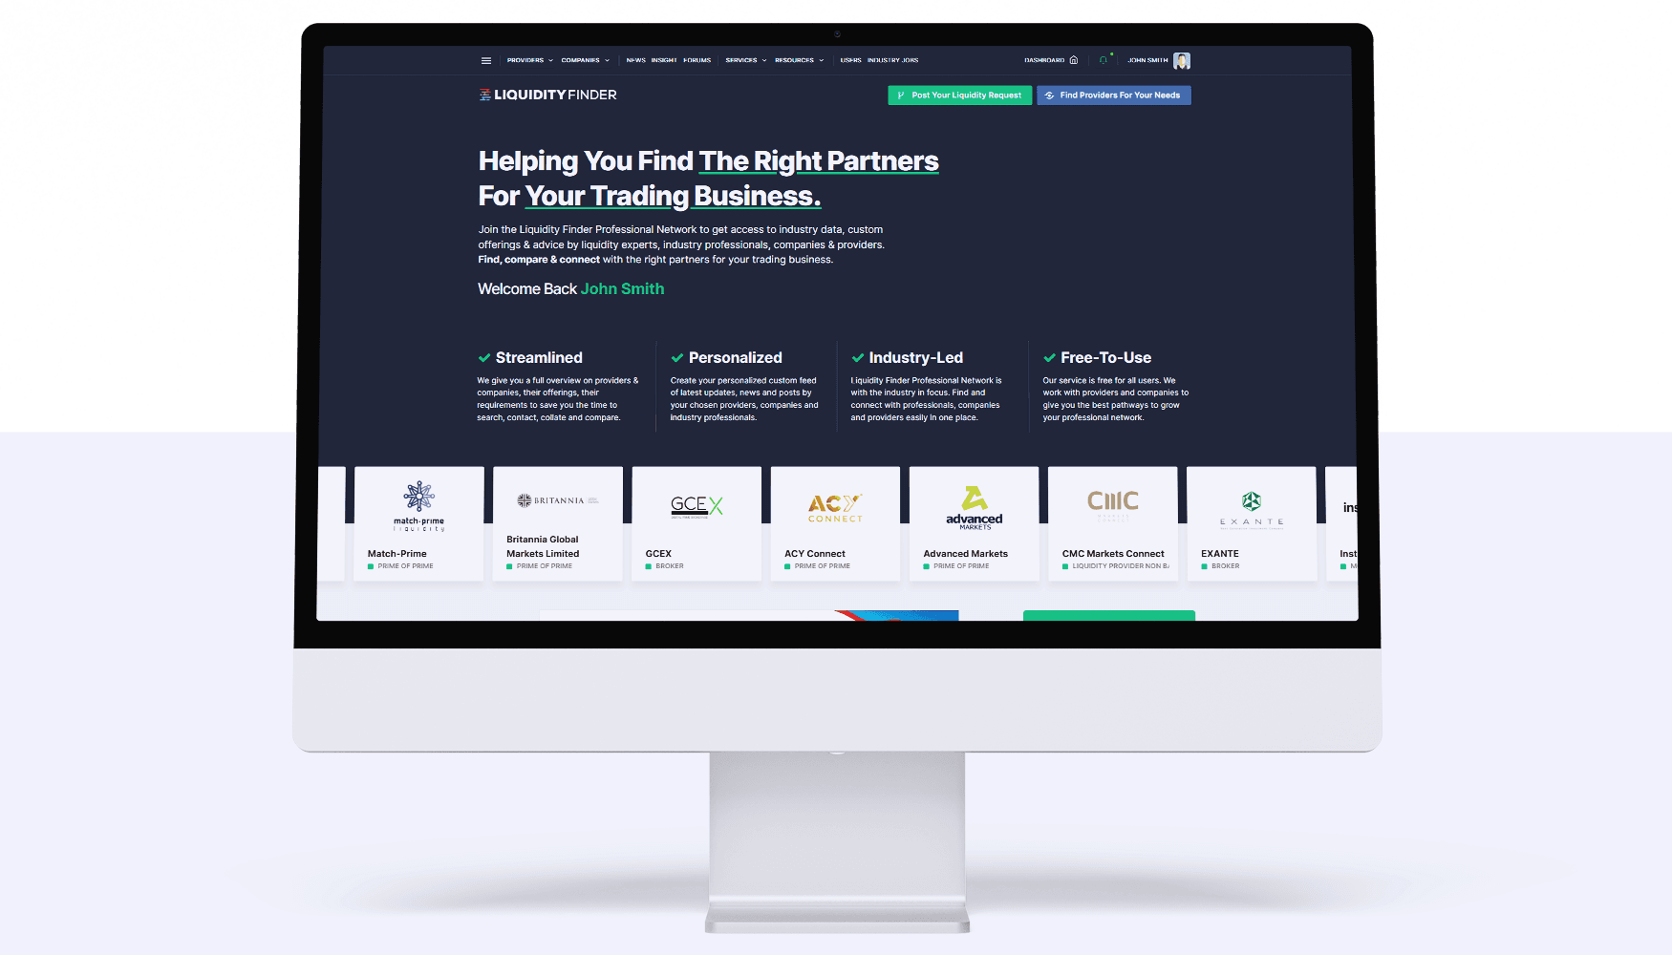Open the Advanced Markets card

(x=975, y=523)
